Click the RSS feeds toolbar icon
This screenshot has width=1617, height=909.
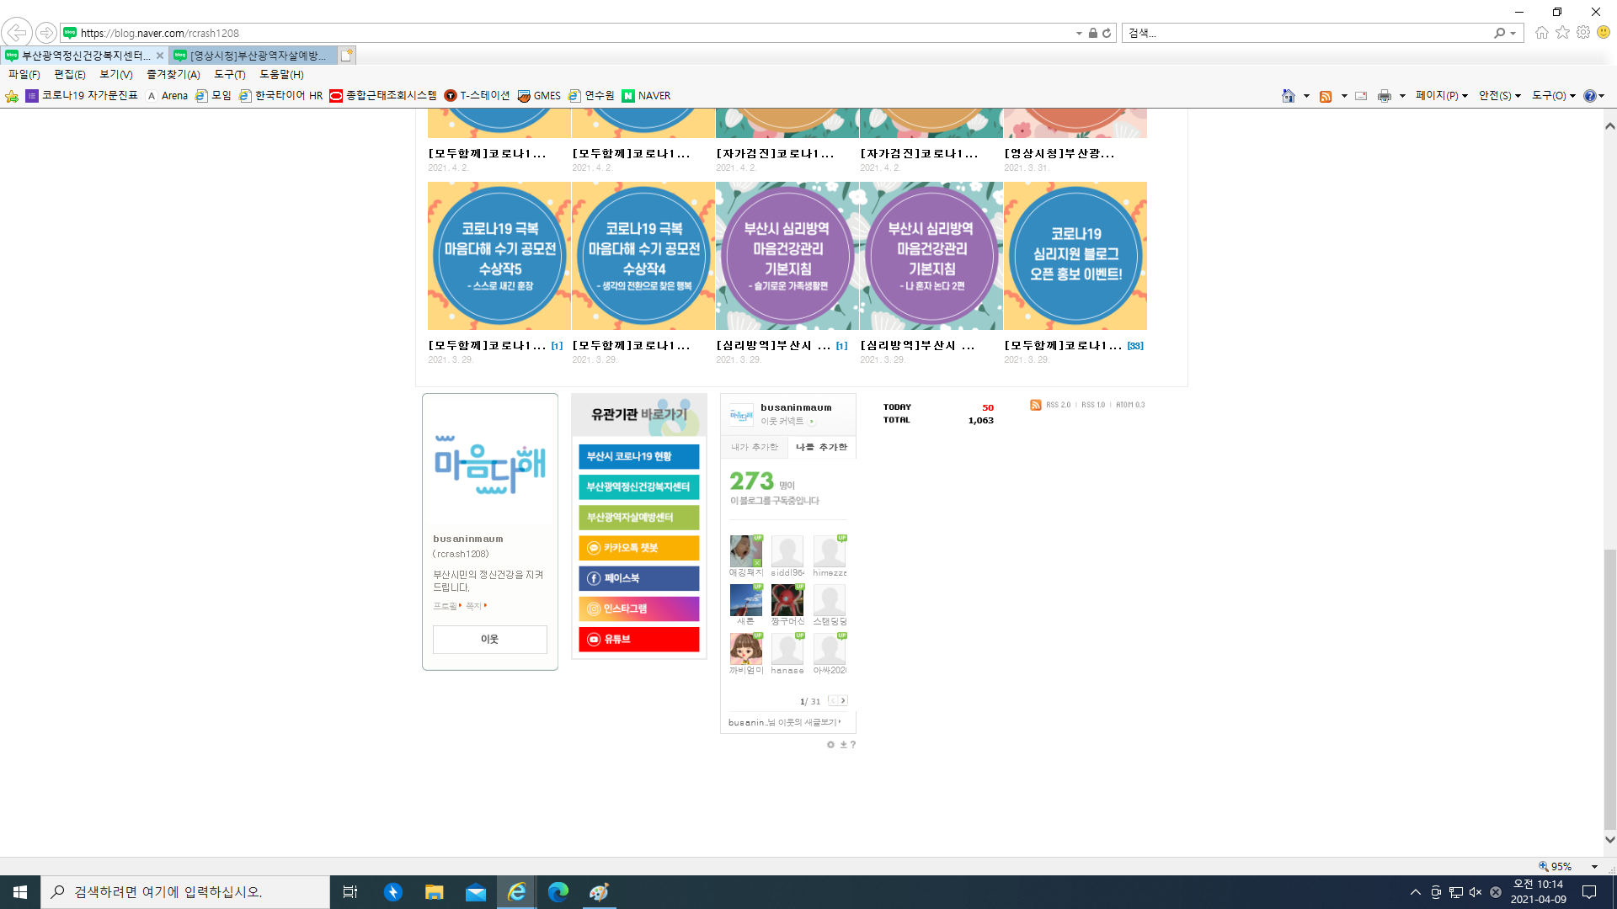[x=1326, y=96]
